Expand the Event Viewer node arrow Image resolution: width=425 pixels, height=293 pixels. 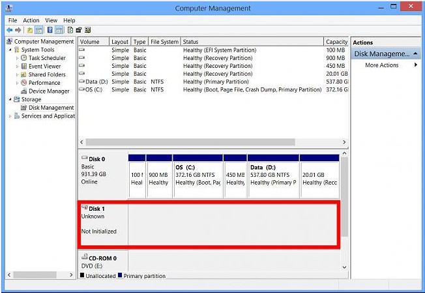[x=17, y=67]
